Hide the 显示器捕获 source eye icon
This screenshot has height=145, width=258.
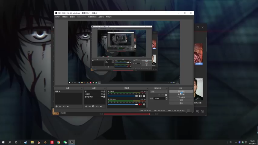coord(102,97)
